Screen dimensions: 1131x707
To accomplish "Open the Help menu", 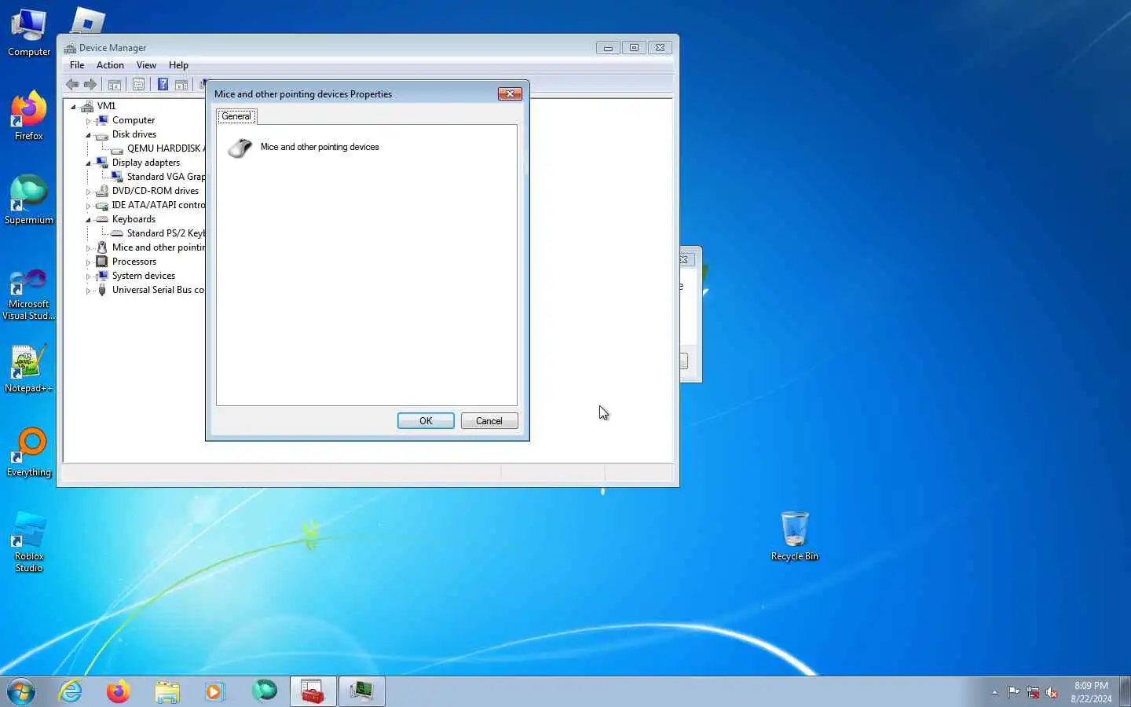I will click(178, 65).
